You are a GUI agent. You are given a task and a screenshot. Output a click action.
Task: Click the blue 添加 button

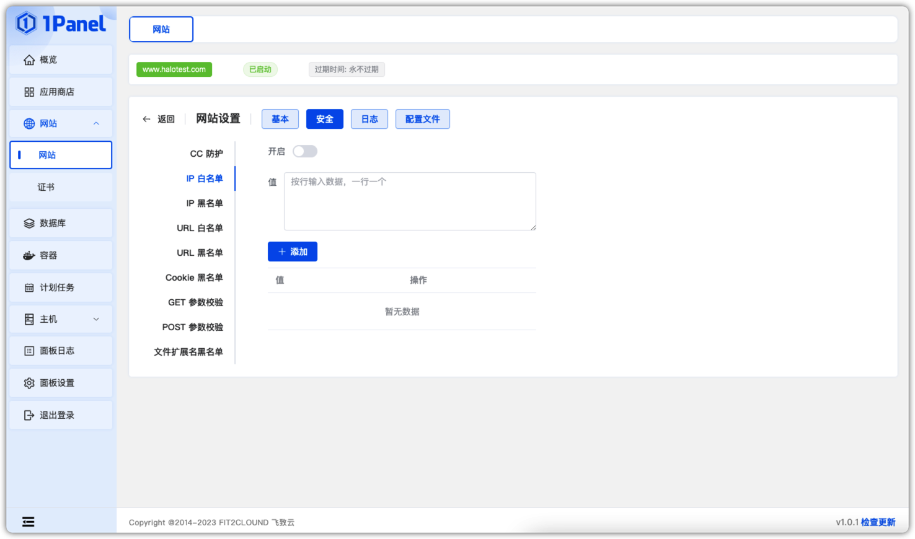tap(293, 252)
